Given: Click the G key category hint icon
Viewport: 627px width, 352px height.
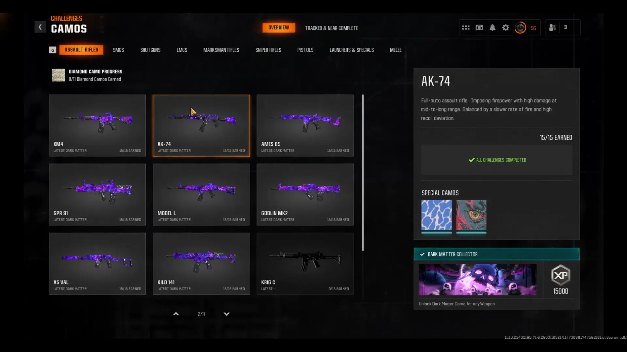Looking at the screenshot, I should [x=53, y=50].
